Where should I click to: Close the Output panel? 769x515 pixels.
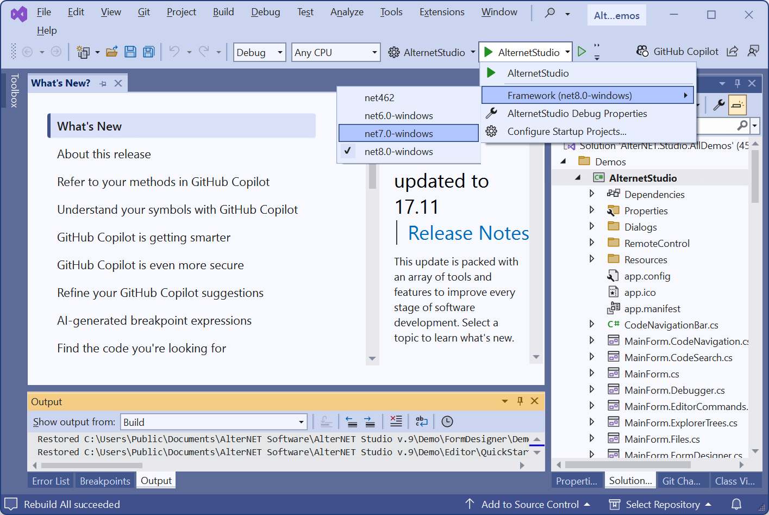535,401
